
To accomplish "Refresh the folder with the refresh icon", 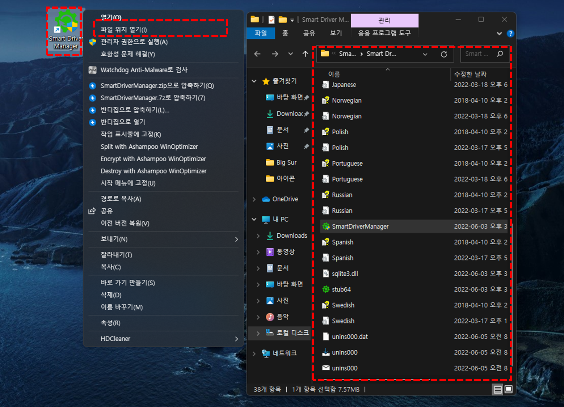I will click(444, 54).
